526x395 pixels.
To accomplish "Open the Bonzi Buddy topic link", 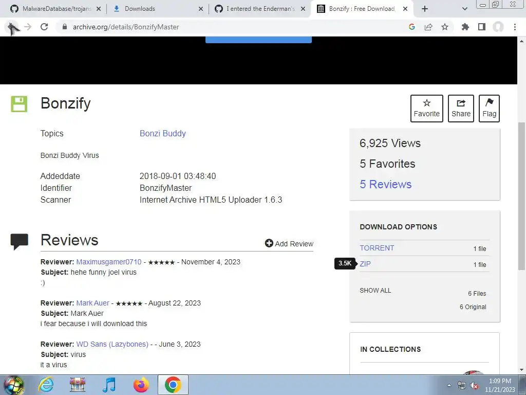I will point(163,133).
